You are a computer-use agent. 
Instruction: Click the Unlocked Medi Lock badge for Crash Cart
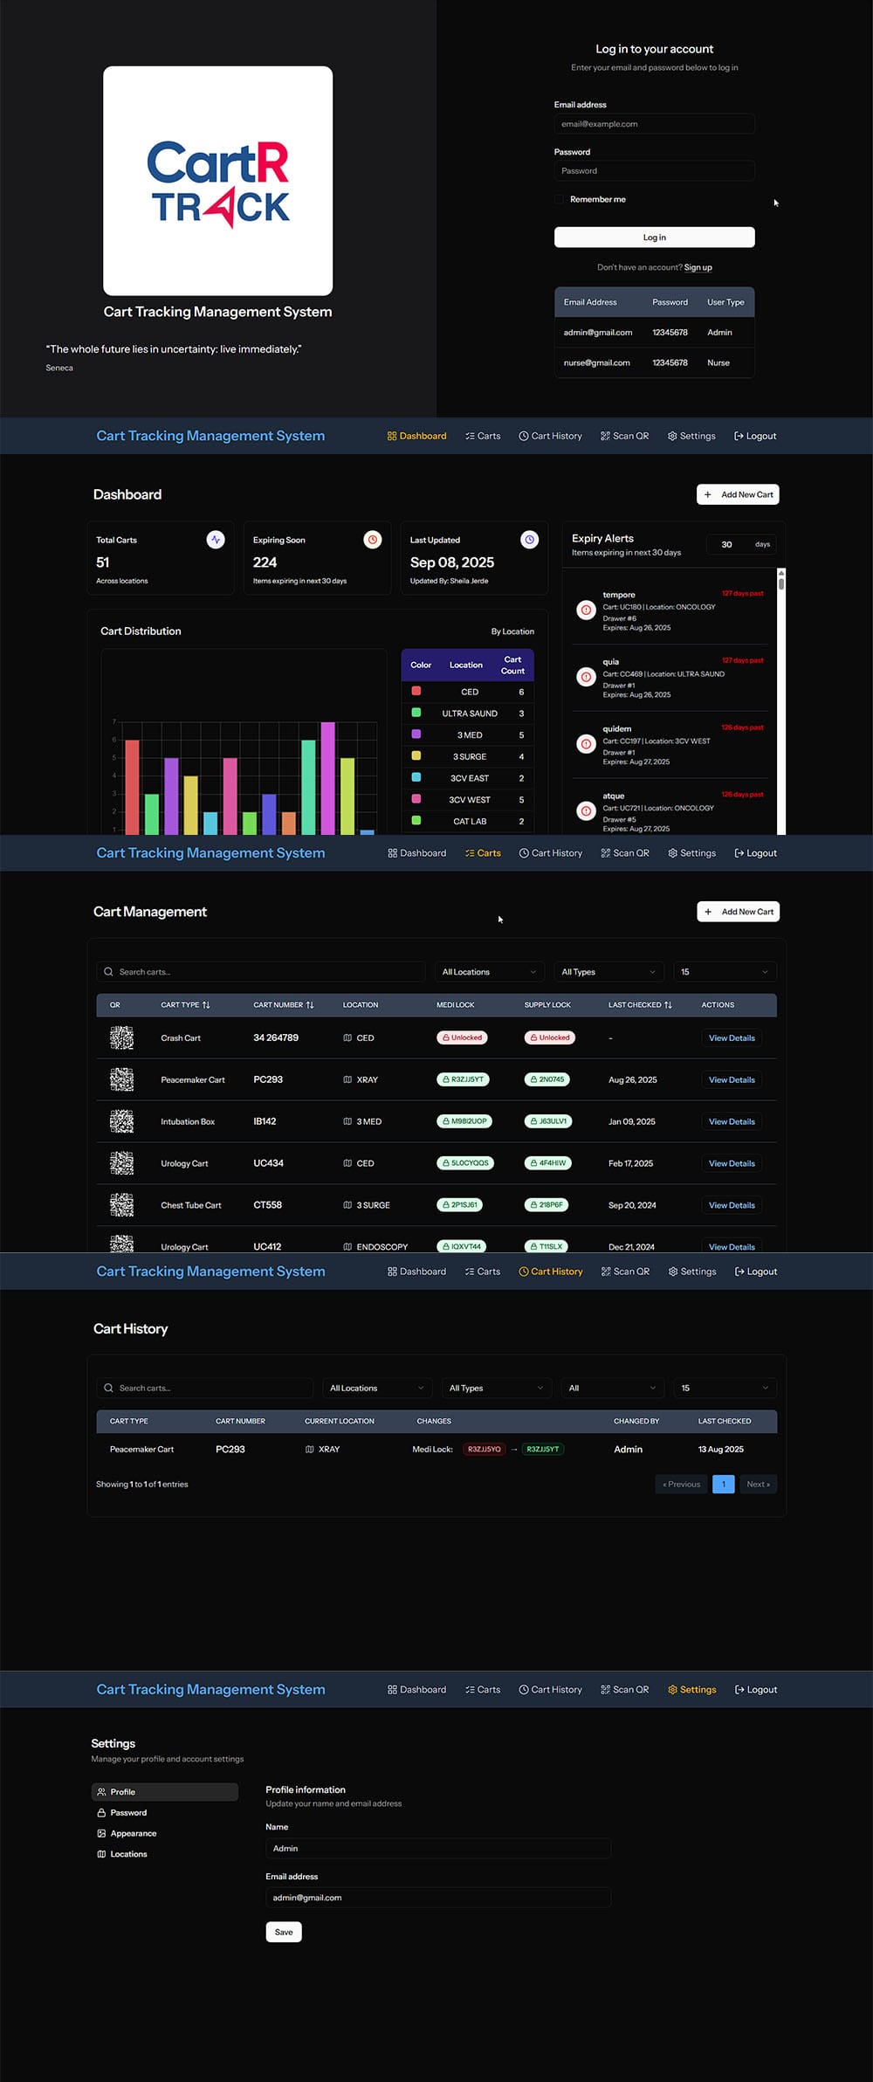[462, 1038]
